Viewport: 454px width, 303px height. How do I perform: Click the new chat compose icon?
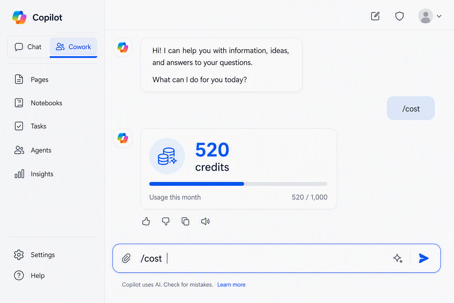click(x=375, y=16)
